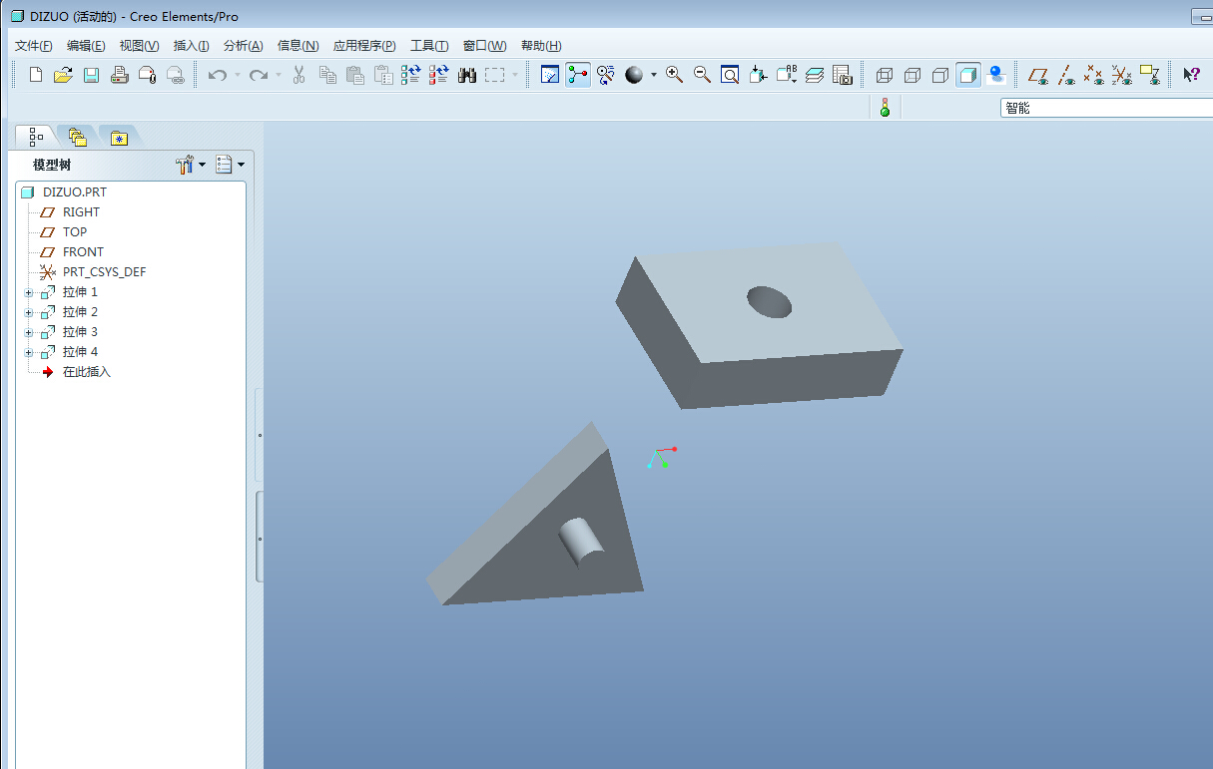Open the 分析(A) menu
The height and width of the screenshot is (769, 1213).
243,46
